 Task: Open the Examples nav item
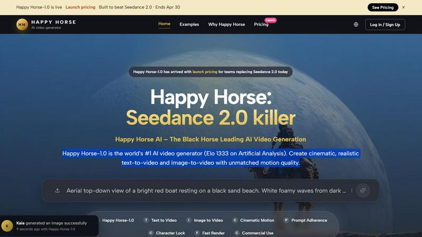[x=189, y=24]
